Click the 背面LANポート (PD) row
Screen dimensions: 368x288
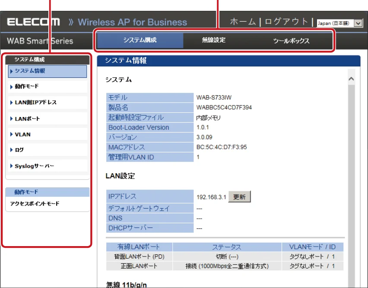225,256
